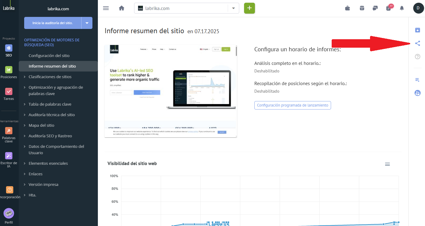Click the playlist list icon in right sidebar
Viewport: 425px width, 226px height.
[x=417, y=80]
